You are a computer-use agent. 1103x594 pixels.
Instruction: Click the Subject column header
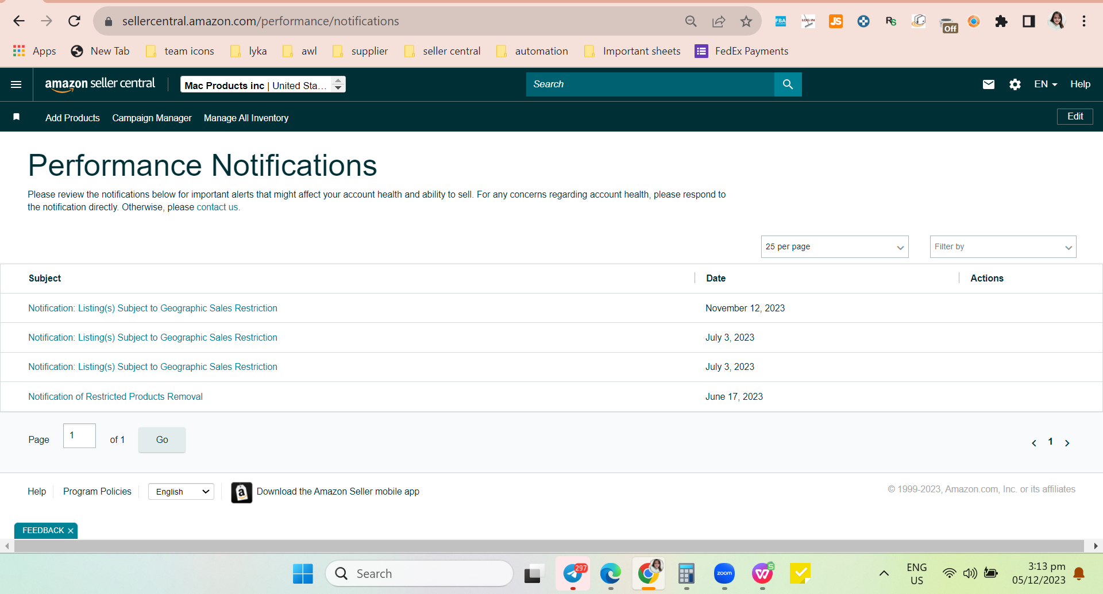pyautogui.click(x=45, y=278)
